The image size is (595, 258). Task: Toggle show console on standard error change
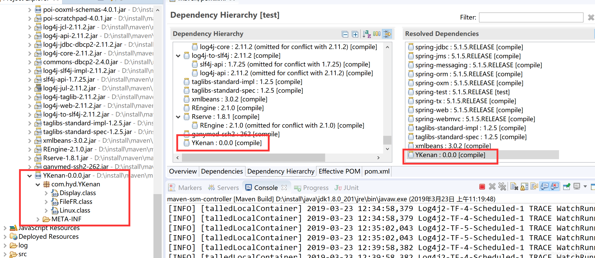[555, 186]
